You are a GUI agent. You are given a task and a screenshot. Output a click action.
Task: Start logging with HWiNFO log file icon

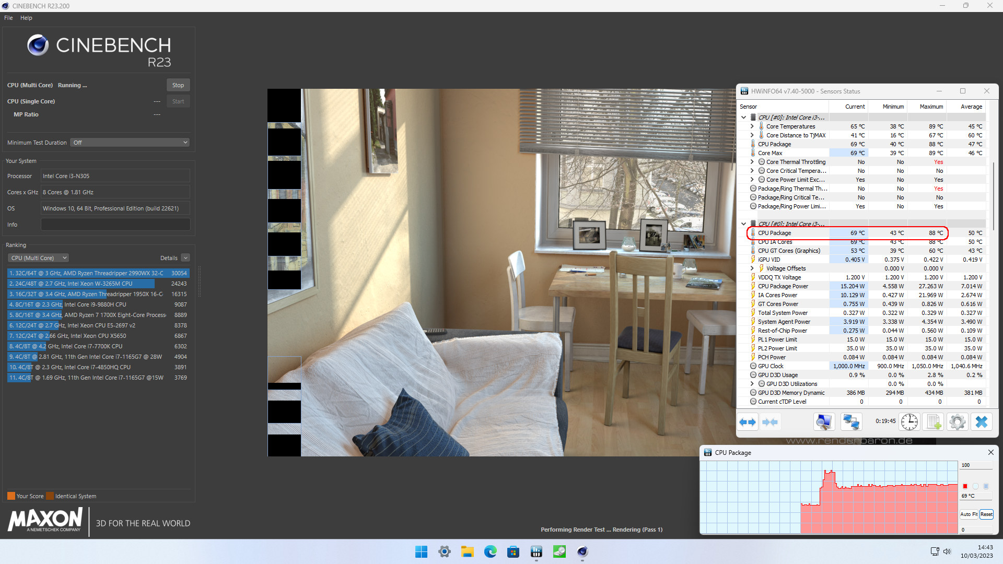point(934,422)
